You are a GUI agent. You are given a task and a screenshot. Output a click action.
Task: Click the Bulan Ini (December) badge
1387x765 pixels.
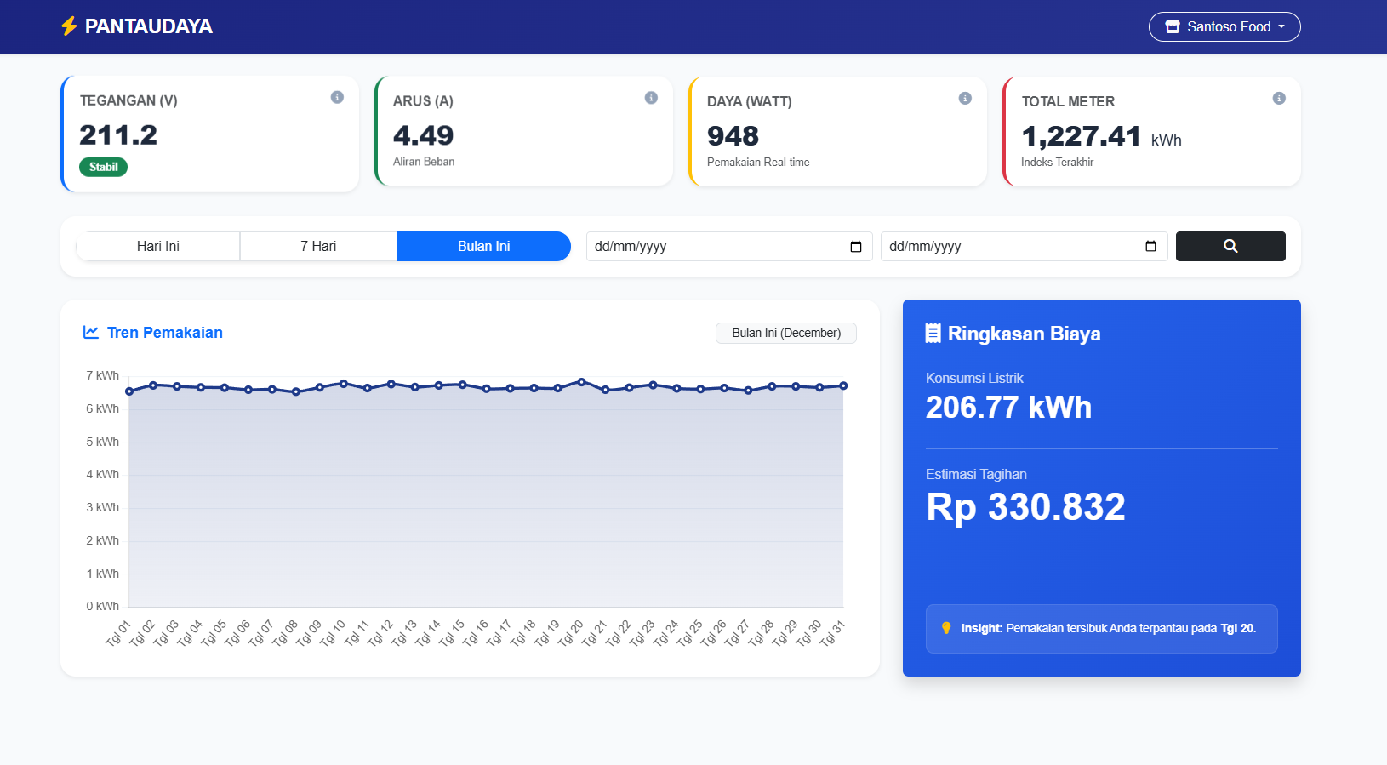pos(786,333)
